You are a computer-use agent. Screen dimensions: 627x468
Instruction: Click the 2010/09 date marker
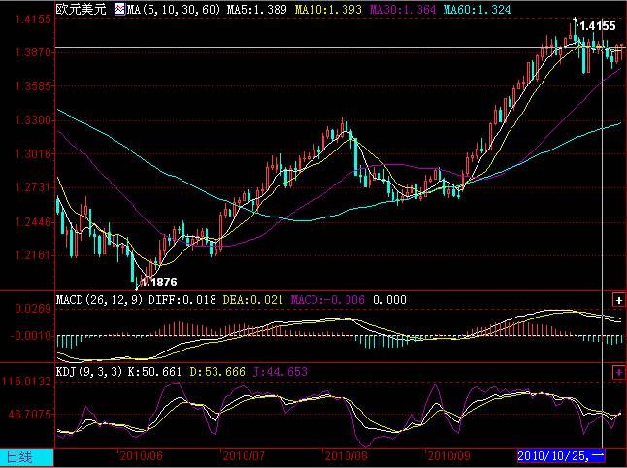[x=448, y=456]
